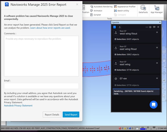Screen dimensions: 167x132
Task: Click the 21344 MB memory readout
Action: click(x=162, y=128)
